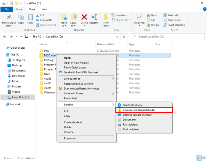
Task: Click the Cut scissors ribbon item
Action: tap(40, 15)
